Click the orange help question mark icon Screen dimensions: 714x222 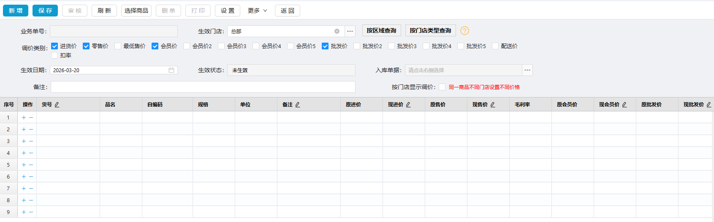coord(464,31)
